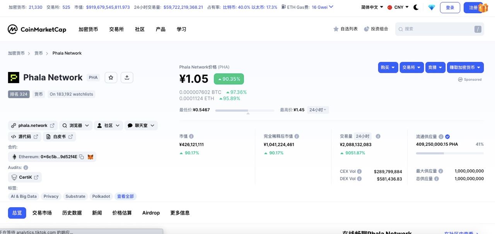The image size is (495, 234).
Task: Open the 竞猜 dropdown button
Action: [435, 67]
